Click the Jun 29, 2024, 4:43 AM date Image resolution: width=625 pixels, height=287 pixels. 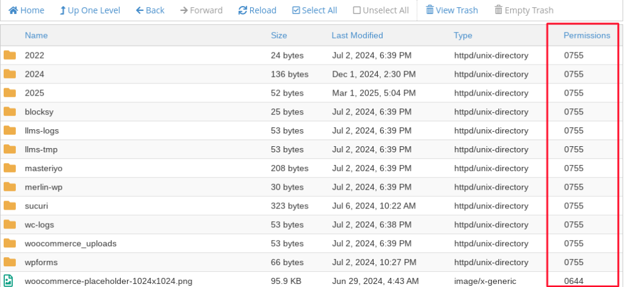coord(375,282)
